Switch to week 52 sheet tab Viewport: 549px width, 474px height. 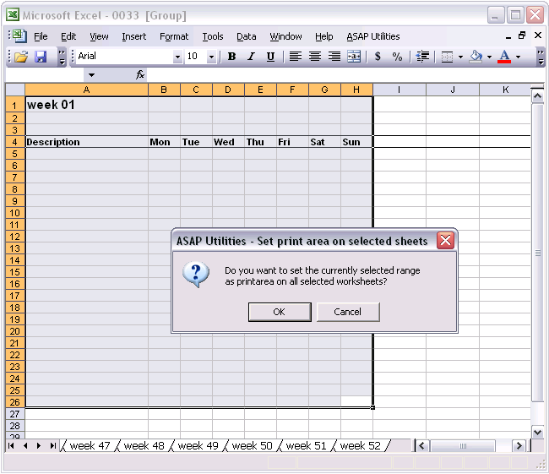pyautogui.click(x=361, y=445)
